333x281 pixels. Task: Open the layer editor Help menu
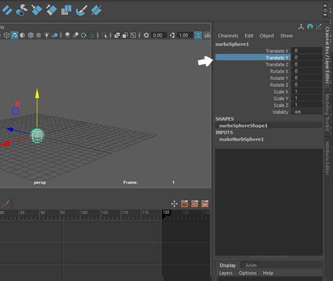[x=268, y=273]
